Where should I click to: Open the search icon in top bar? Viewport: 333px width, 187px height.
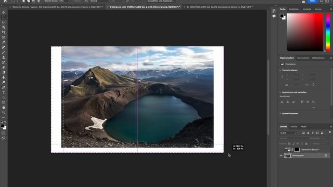[x=322, y=1]
